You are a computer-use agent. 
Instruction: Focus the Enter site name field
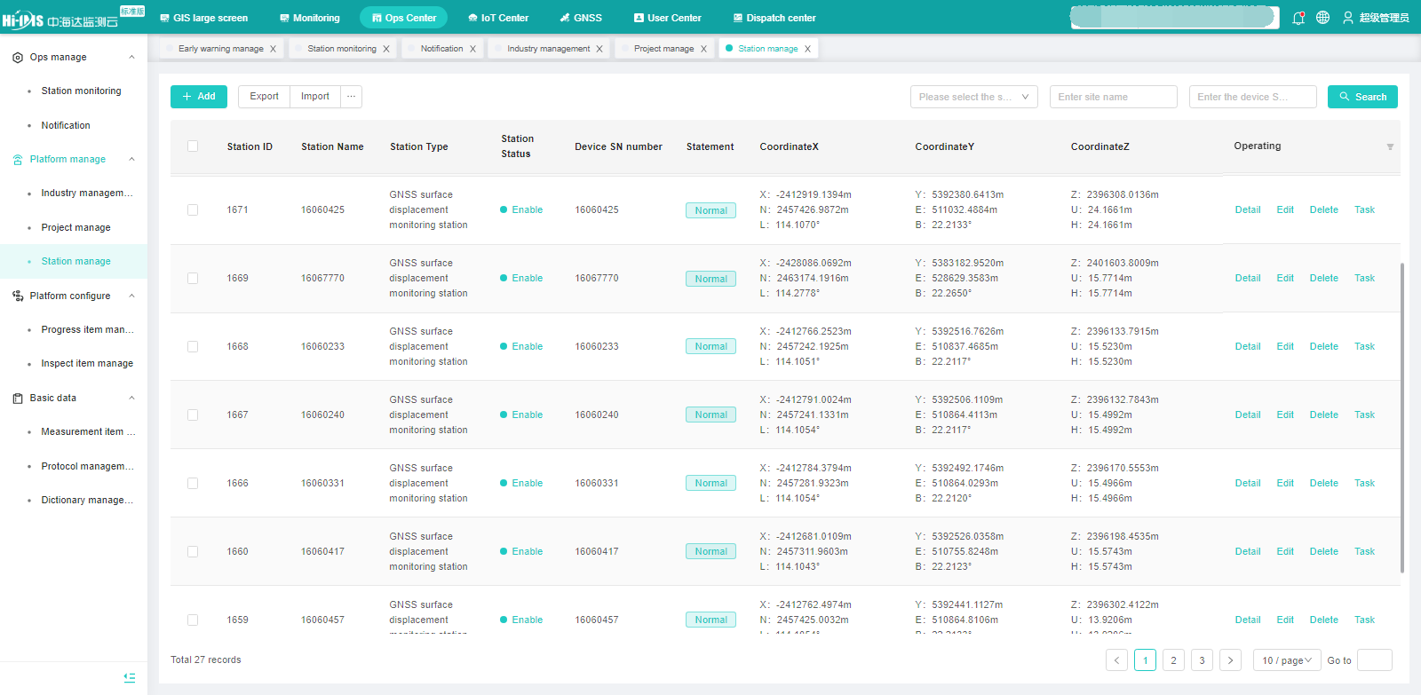[1114, 97]
